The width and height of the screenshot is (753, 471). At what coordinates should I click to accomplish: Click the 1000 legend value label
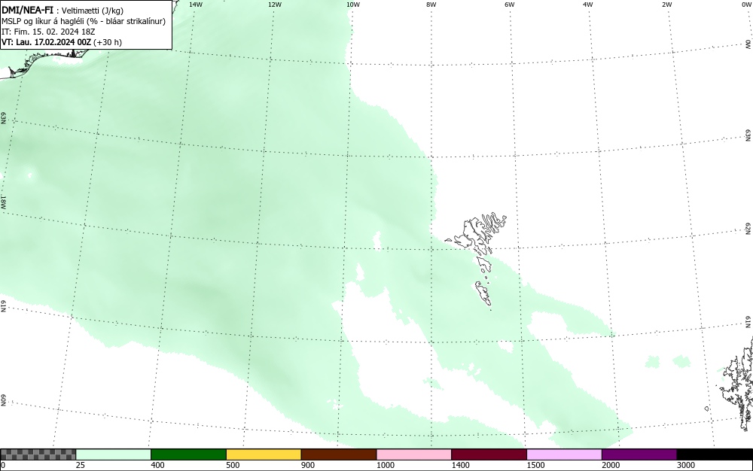coord(385,465)
